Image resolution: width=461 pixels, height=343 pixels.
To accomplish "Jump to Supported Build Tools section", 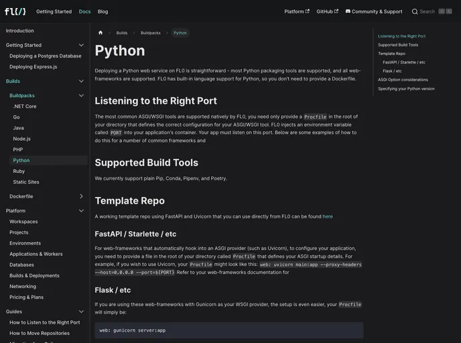I will click(x=398, y=45).
